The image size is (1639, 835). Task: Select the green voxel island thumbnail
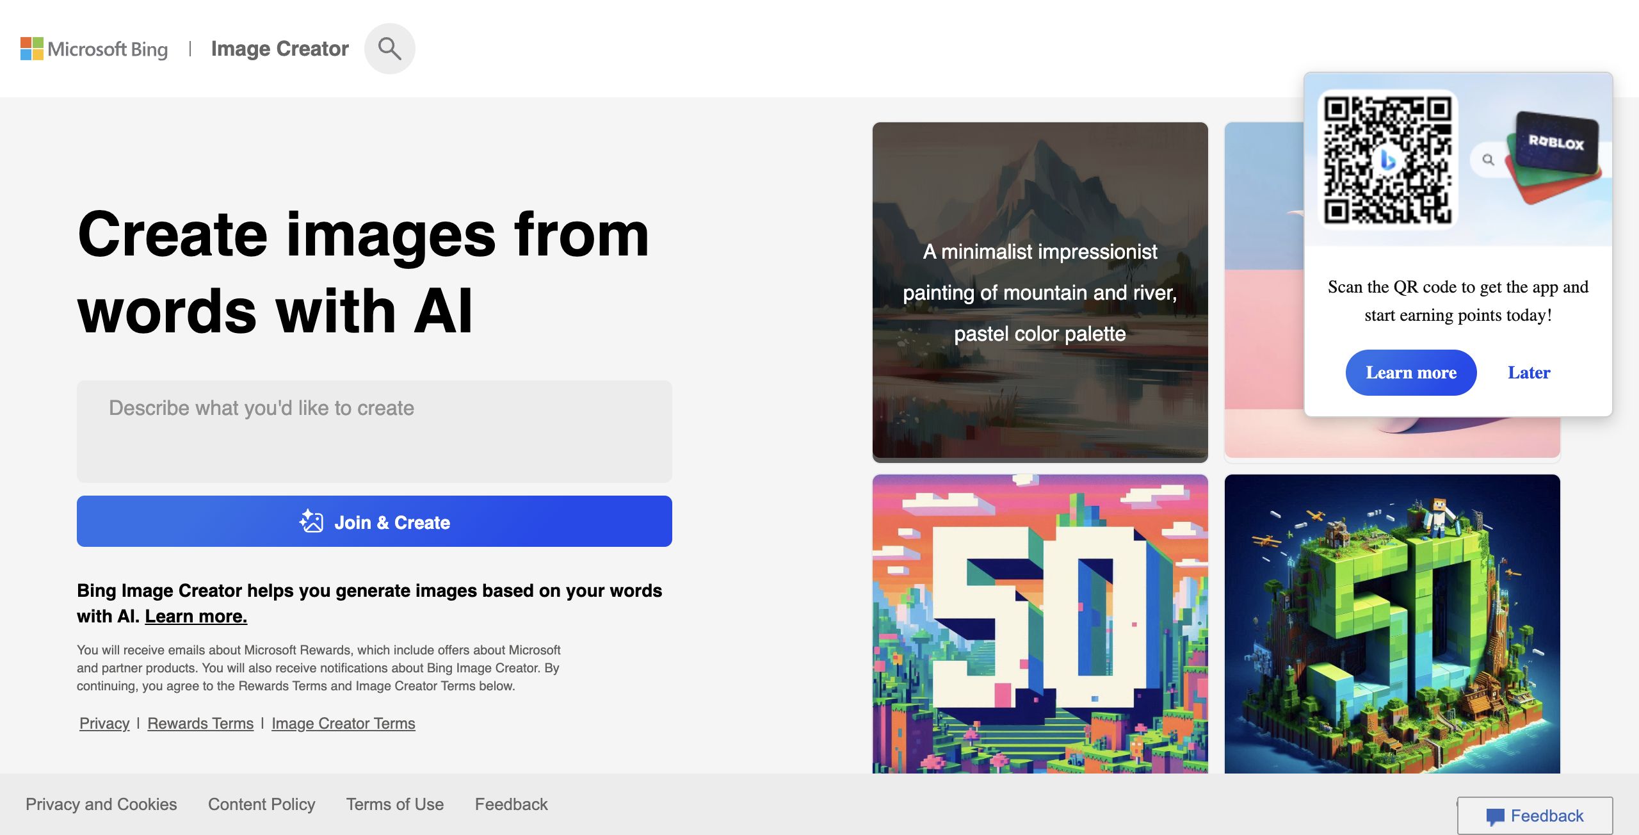[x=1392, y=624]
